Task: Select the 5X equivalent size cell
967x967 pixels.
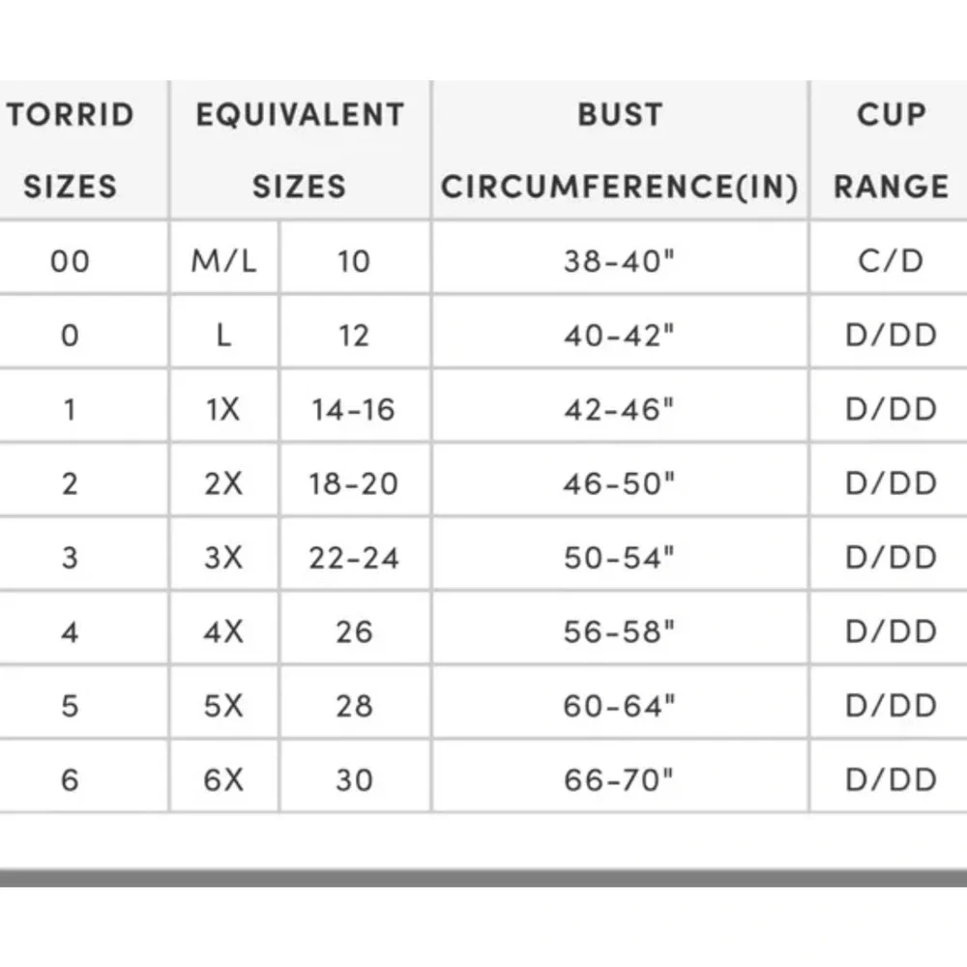Action: 224,702
